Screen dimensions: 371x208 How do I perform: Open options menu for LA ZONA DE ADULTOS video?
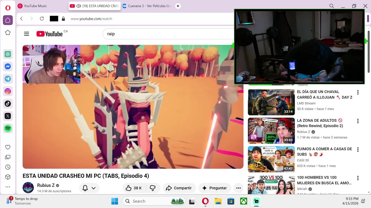coord(358,121)
